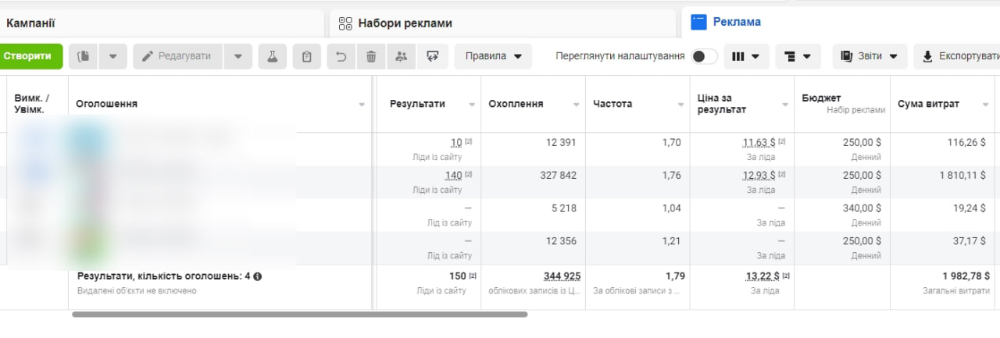Click the Результати column header
Image resolution: width=1000 pixels, height=338 pixels.
pyautogui.click(x=417, y=104)
